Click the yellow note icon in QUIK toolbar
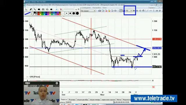This screenshot has width=186, height=105. [109, 11]
